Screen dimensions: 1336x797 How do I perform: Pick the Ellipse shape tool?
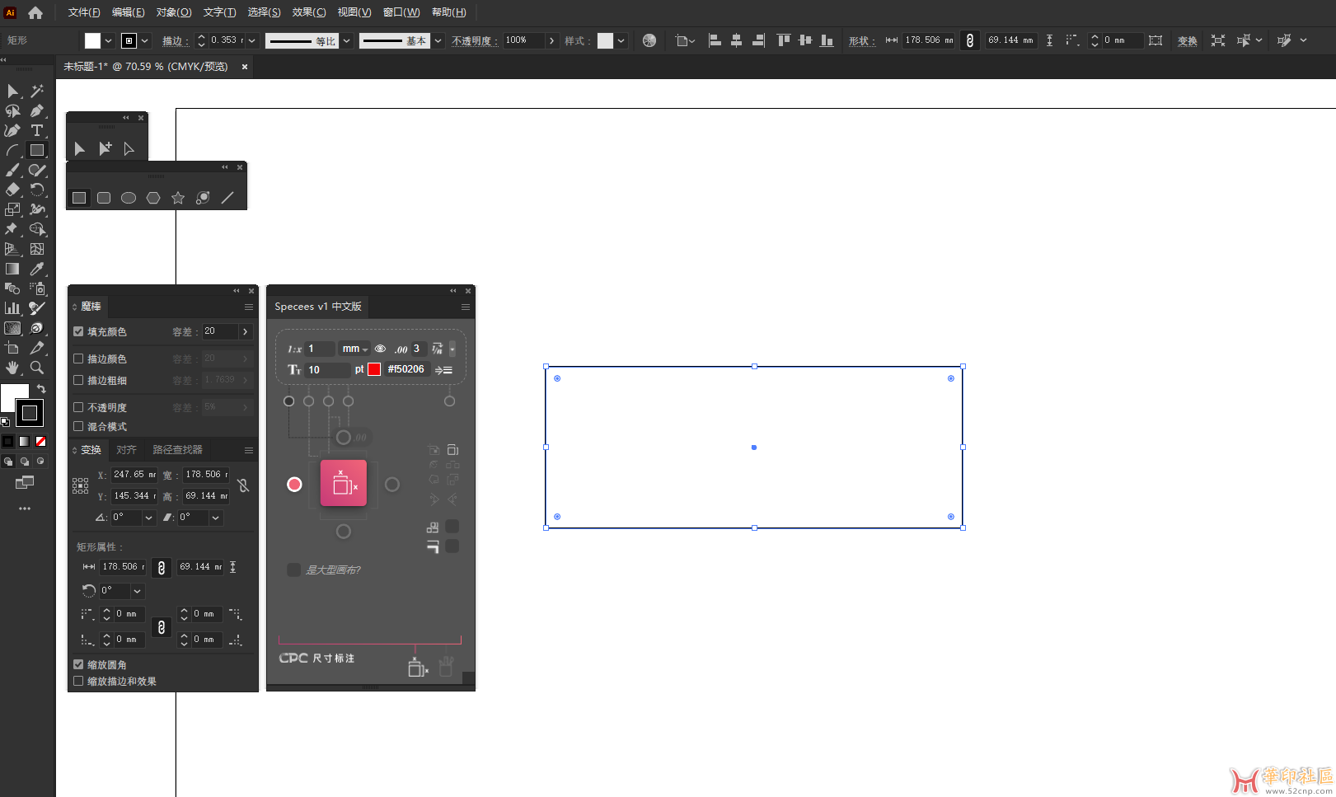coord(129,198)
